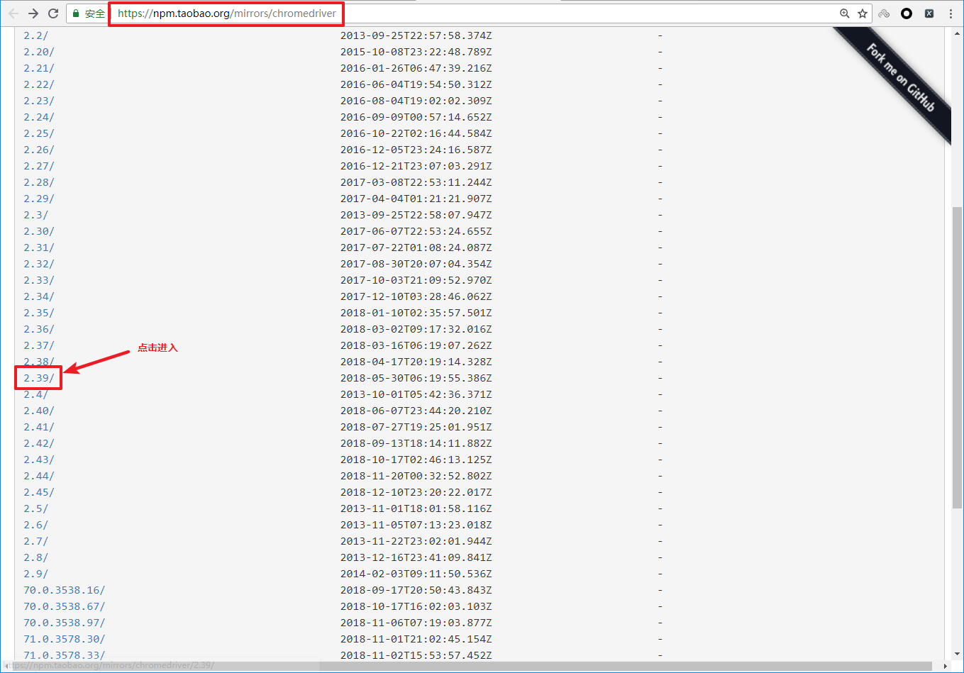Open the 2.39 version directory
The width and height of the screenshot is (964, 673).
[38, 377]
